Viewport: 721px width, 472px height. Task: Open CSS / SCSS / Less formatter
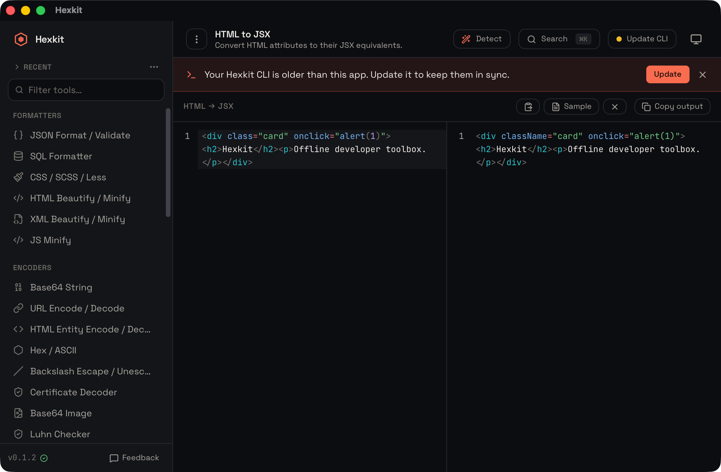coord(86,177)
